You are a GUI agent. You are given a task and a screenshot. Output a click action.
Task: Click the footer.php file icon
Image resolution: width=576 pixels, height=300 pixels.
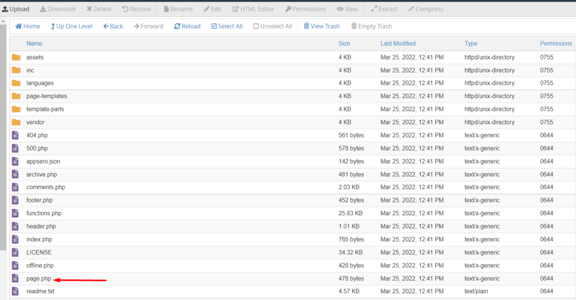tap(15, 200)
